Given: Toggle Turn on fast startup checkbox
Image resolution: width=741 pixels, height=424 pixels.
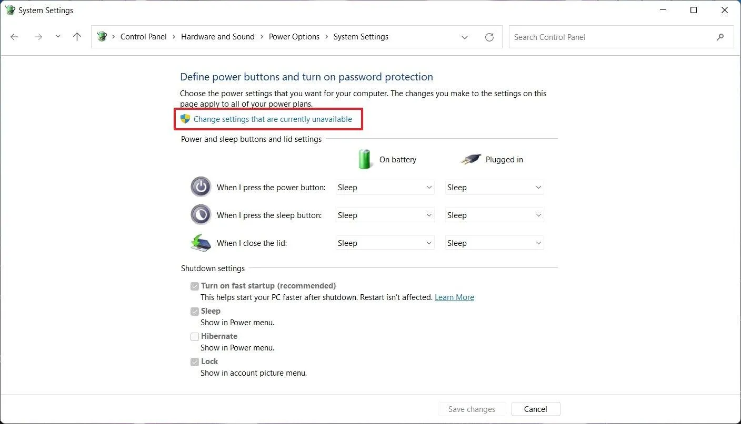Looking at the screenshot, I should [195, 286].
